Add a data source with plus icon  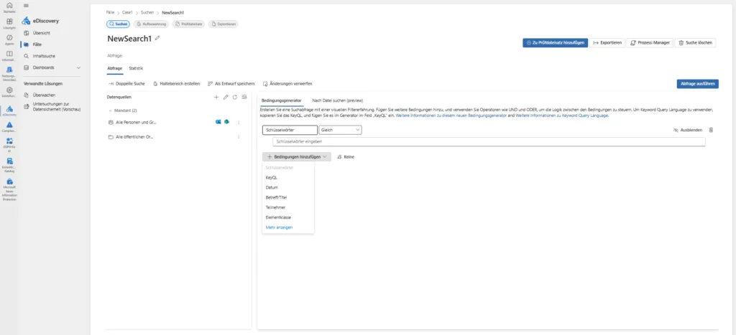pos(216,96)
